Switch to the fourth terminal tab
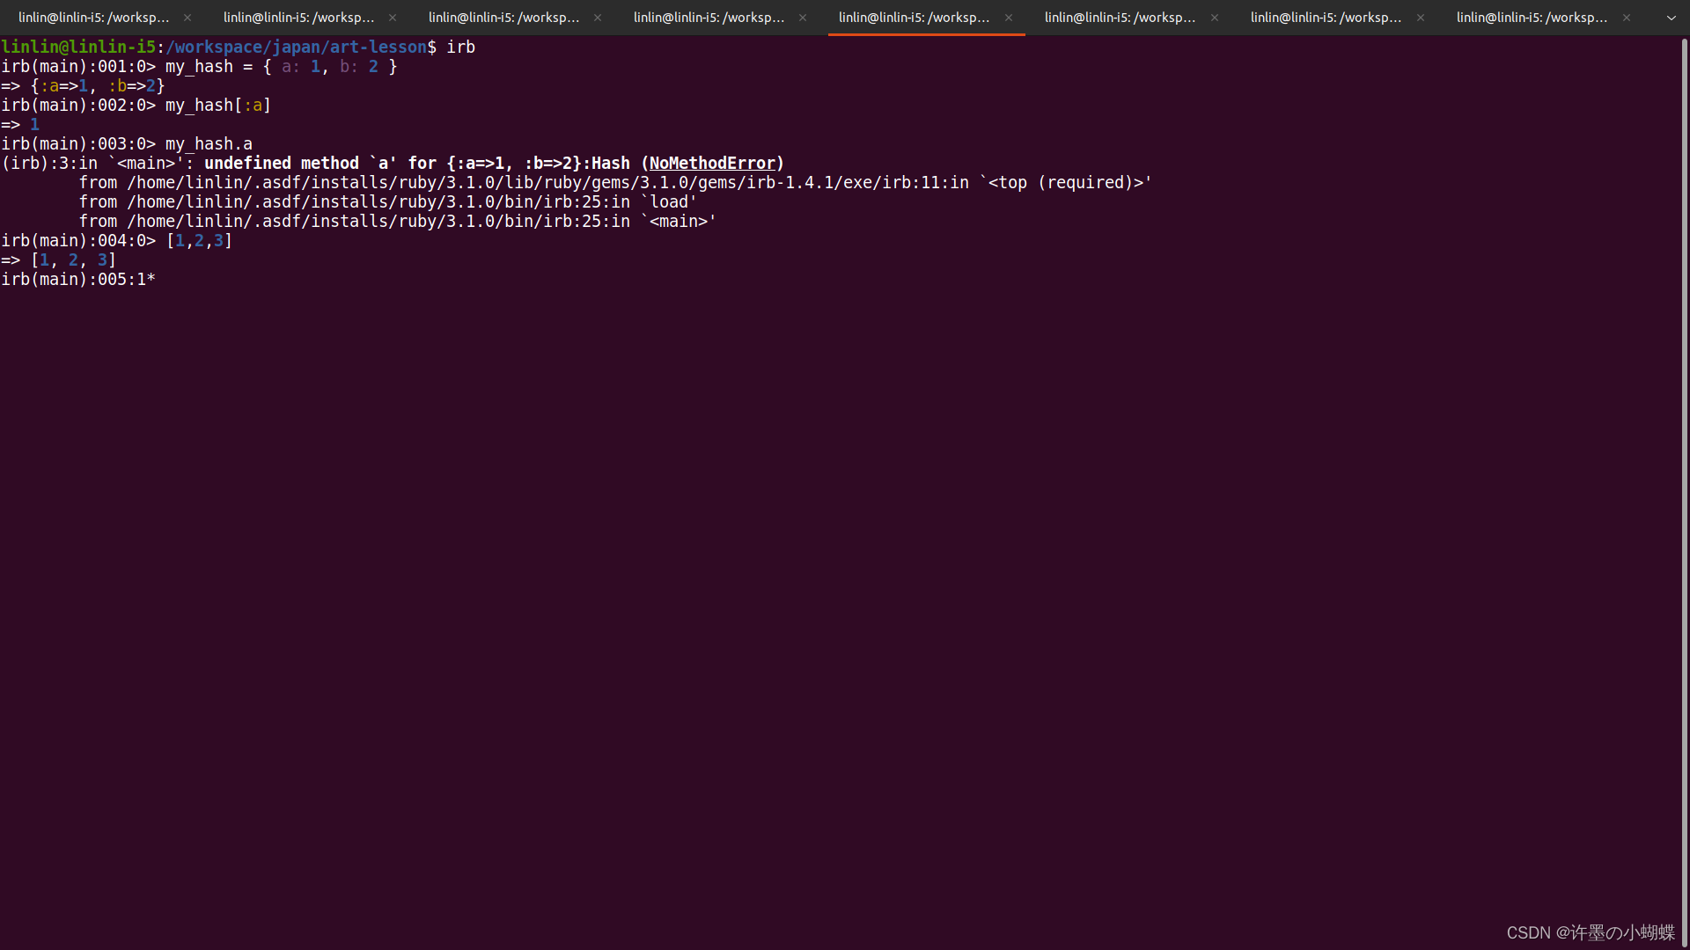Viewport: 1690px width, 950px height. tap(709, 18)
